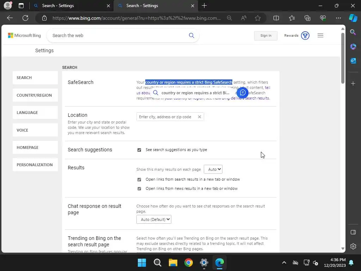Open Copilot in the sidebar
Image resolution: width=361 pixels, height=271 pixels.
pos(353,18)
